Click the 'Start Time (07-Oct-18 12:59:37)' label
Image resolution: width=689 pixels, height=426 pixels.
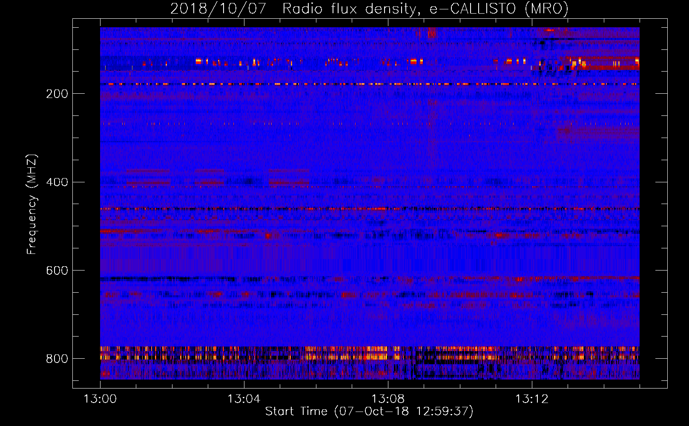point(369,412)
